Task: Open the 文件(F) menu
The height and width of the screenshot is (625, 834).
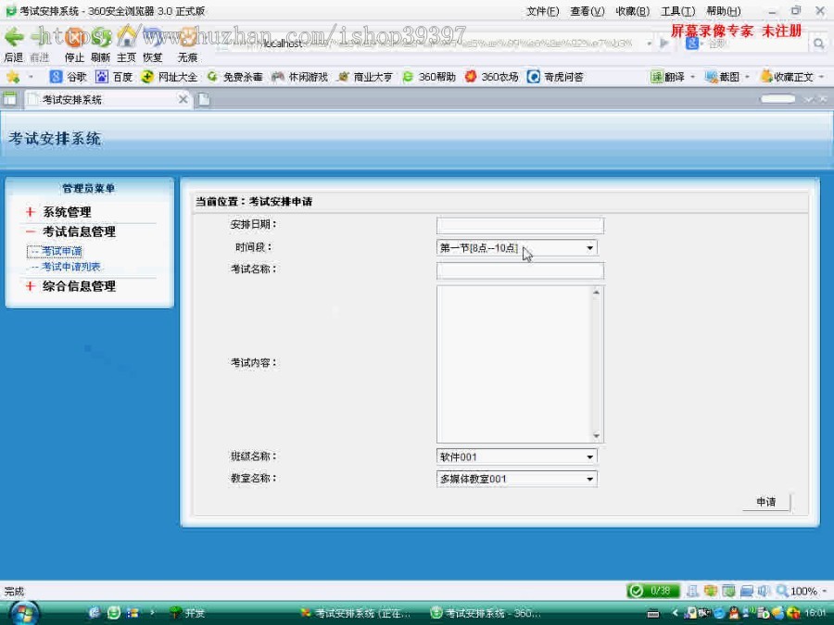Action: tap(542, 11)
